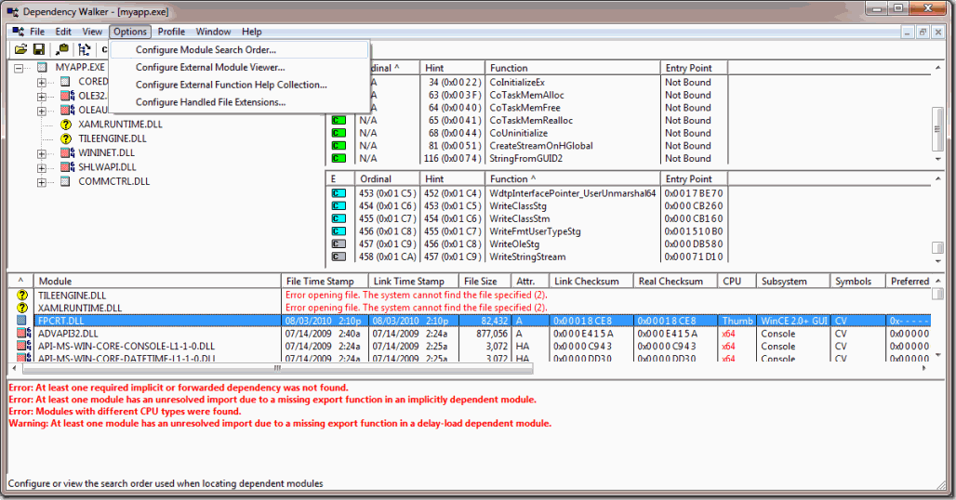Screen dimensions: 956x500
Task: Open the View menu
Action: pos(92,32)
